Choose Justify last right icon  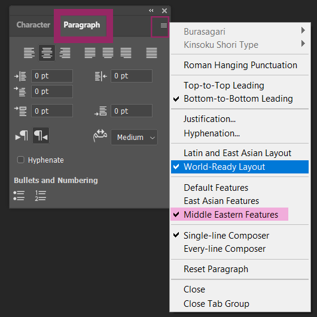[x=126, y=53]
